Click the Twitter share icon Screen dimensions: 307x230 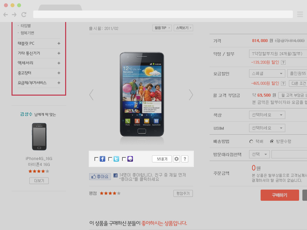[x=116, y=159]
